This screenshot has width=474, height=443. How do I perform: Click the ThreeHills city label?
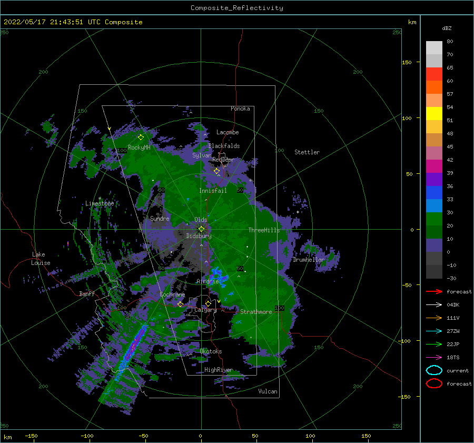pyautogui.click(x=264, y=230)
